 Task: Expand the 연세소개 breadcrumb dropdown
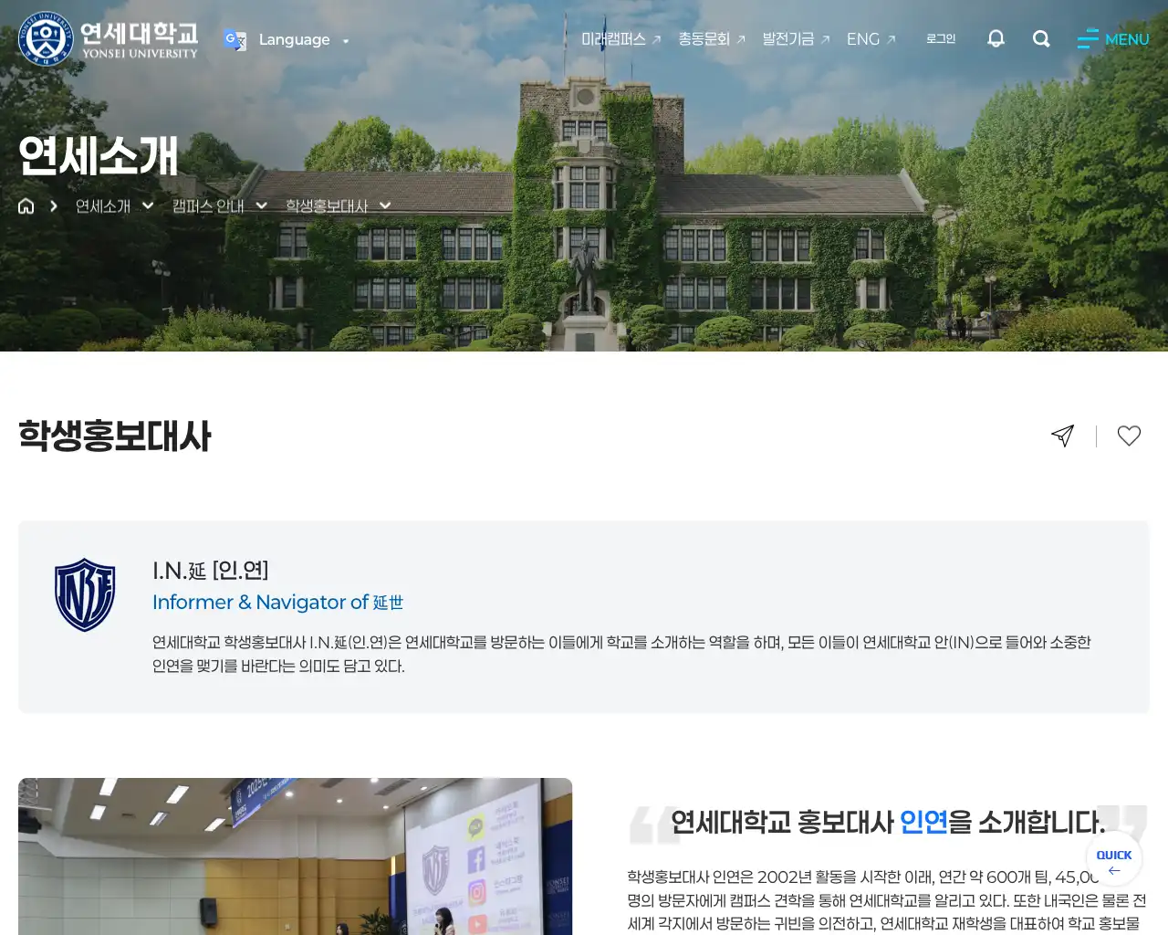click(114, 206)
